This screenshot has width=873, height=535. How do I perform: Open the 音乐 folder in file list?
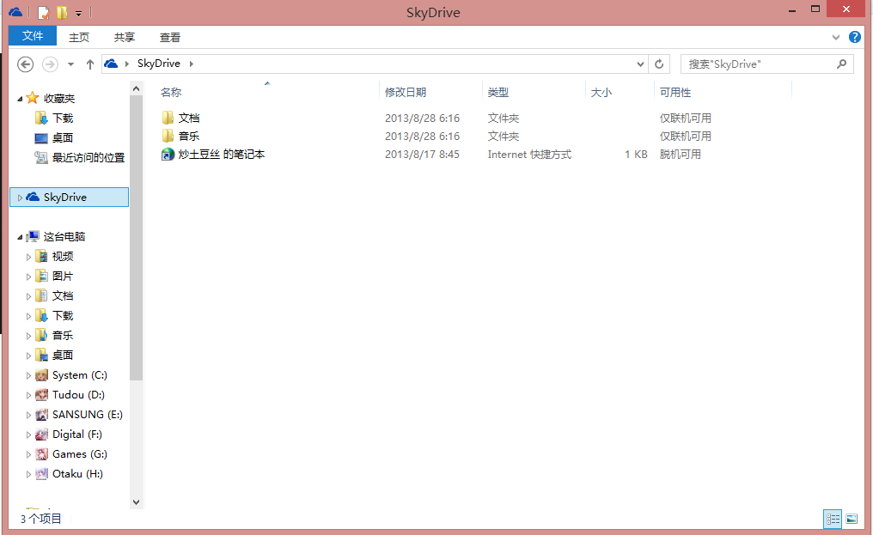[188, 137]
